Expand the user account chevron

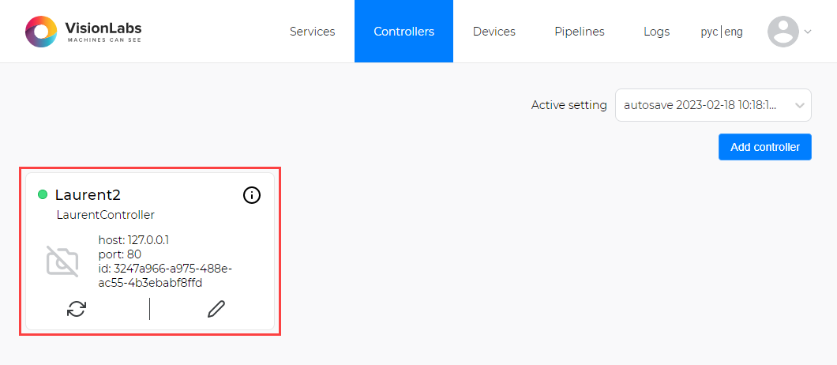click(808, 32)
